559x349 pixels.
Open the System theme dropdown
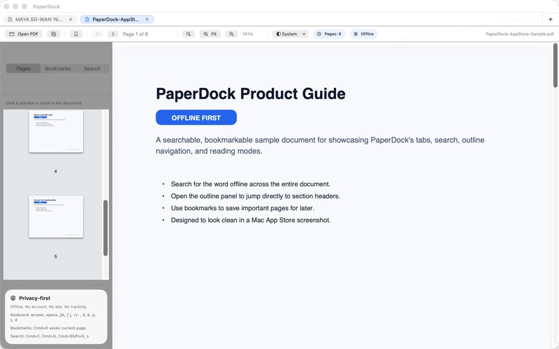coord(290,34)
